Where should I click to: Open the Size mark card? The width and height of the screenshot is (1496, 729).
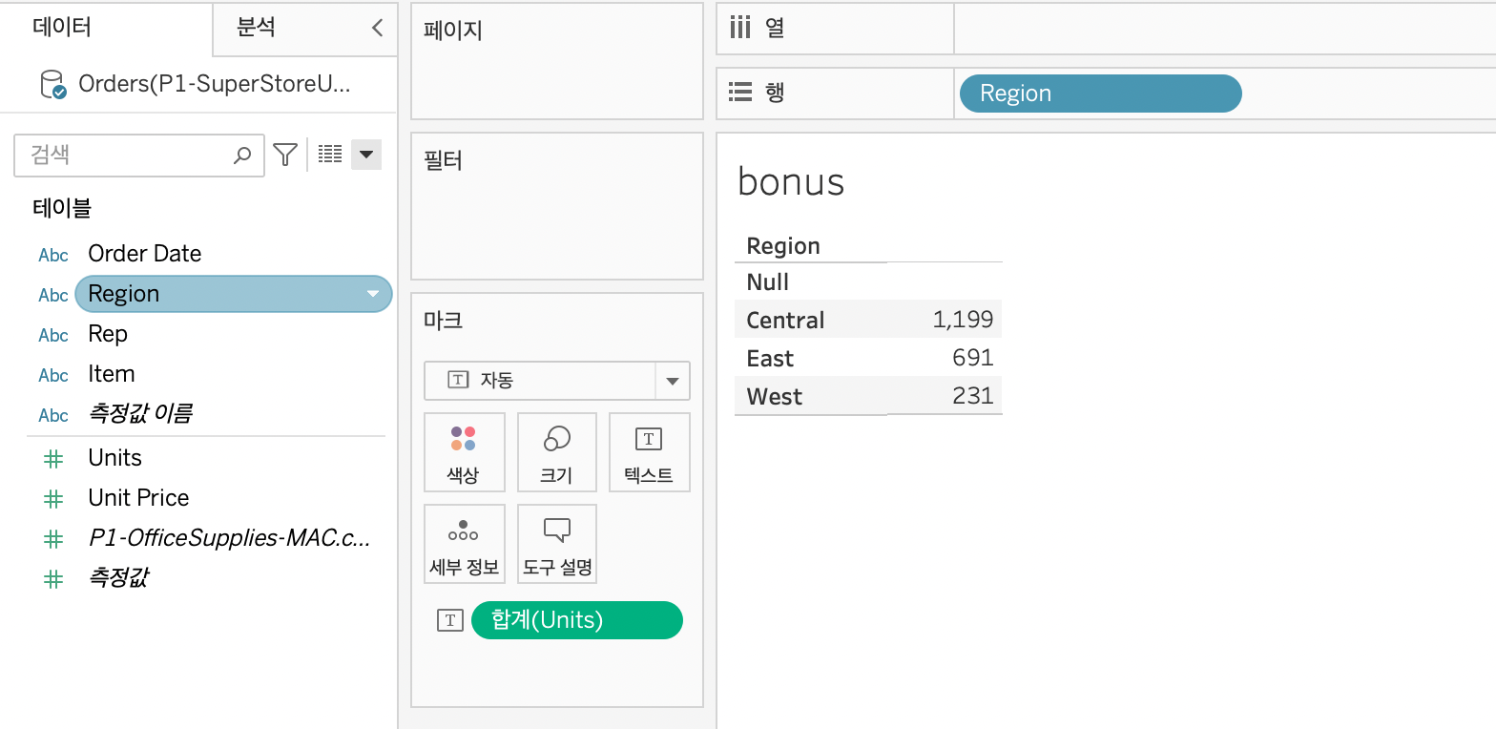click(556, 451)
